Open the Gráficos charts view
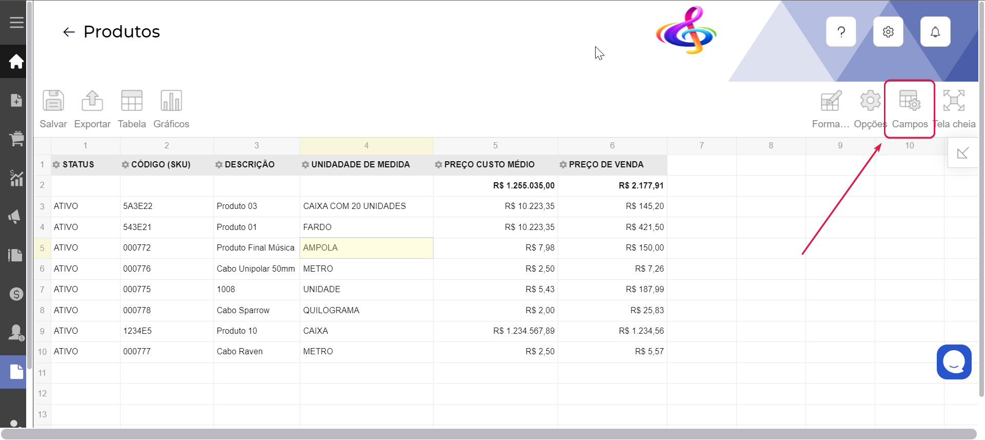The height and width of the screenshot is (440, 985). pos(171,108)
